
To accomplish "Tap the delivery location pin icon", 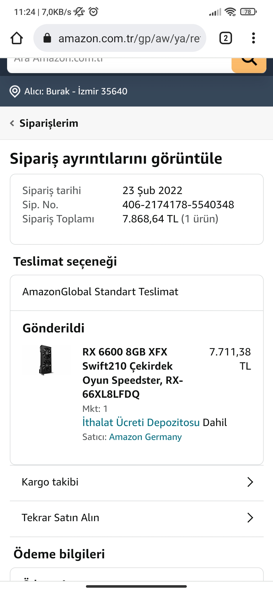I will tap(15, 91).
